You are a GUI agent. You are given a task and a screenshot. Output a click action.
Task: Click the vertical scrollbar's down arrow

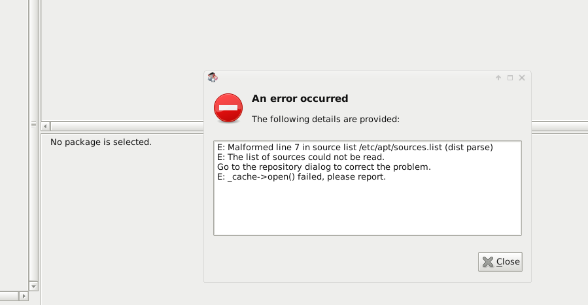[34, 286]
